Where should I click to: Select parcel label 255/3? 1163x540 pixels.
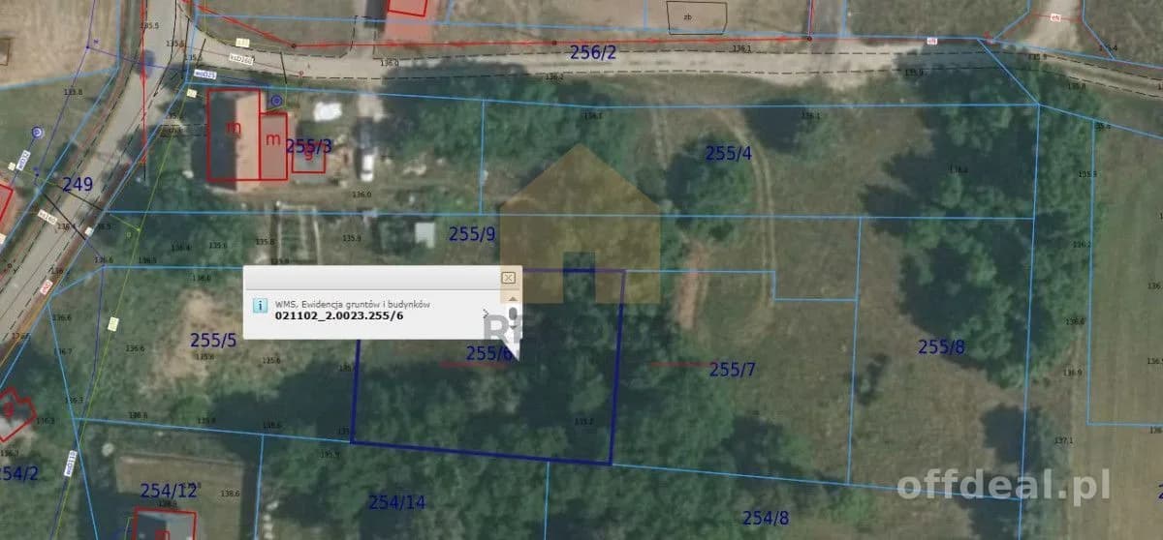[x=308, y=145]
